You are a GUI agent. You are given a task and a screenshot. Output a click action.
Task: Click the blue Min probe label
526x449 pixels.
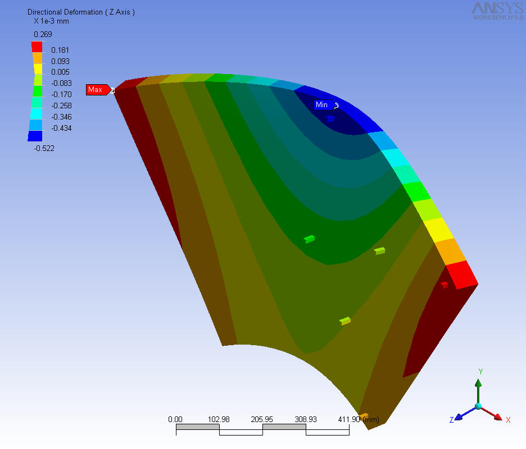pos(324,105)
